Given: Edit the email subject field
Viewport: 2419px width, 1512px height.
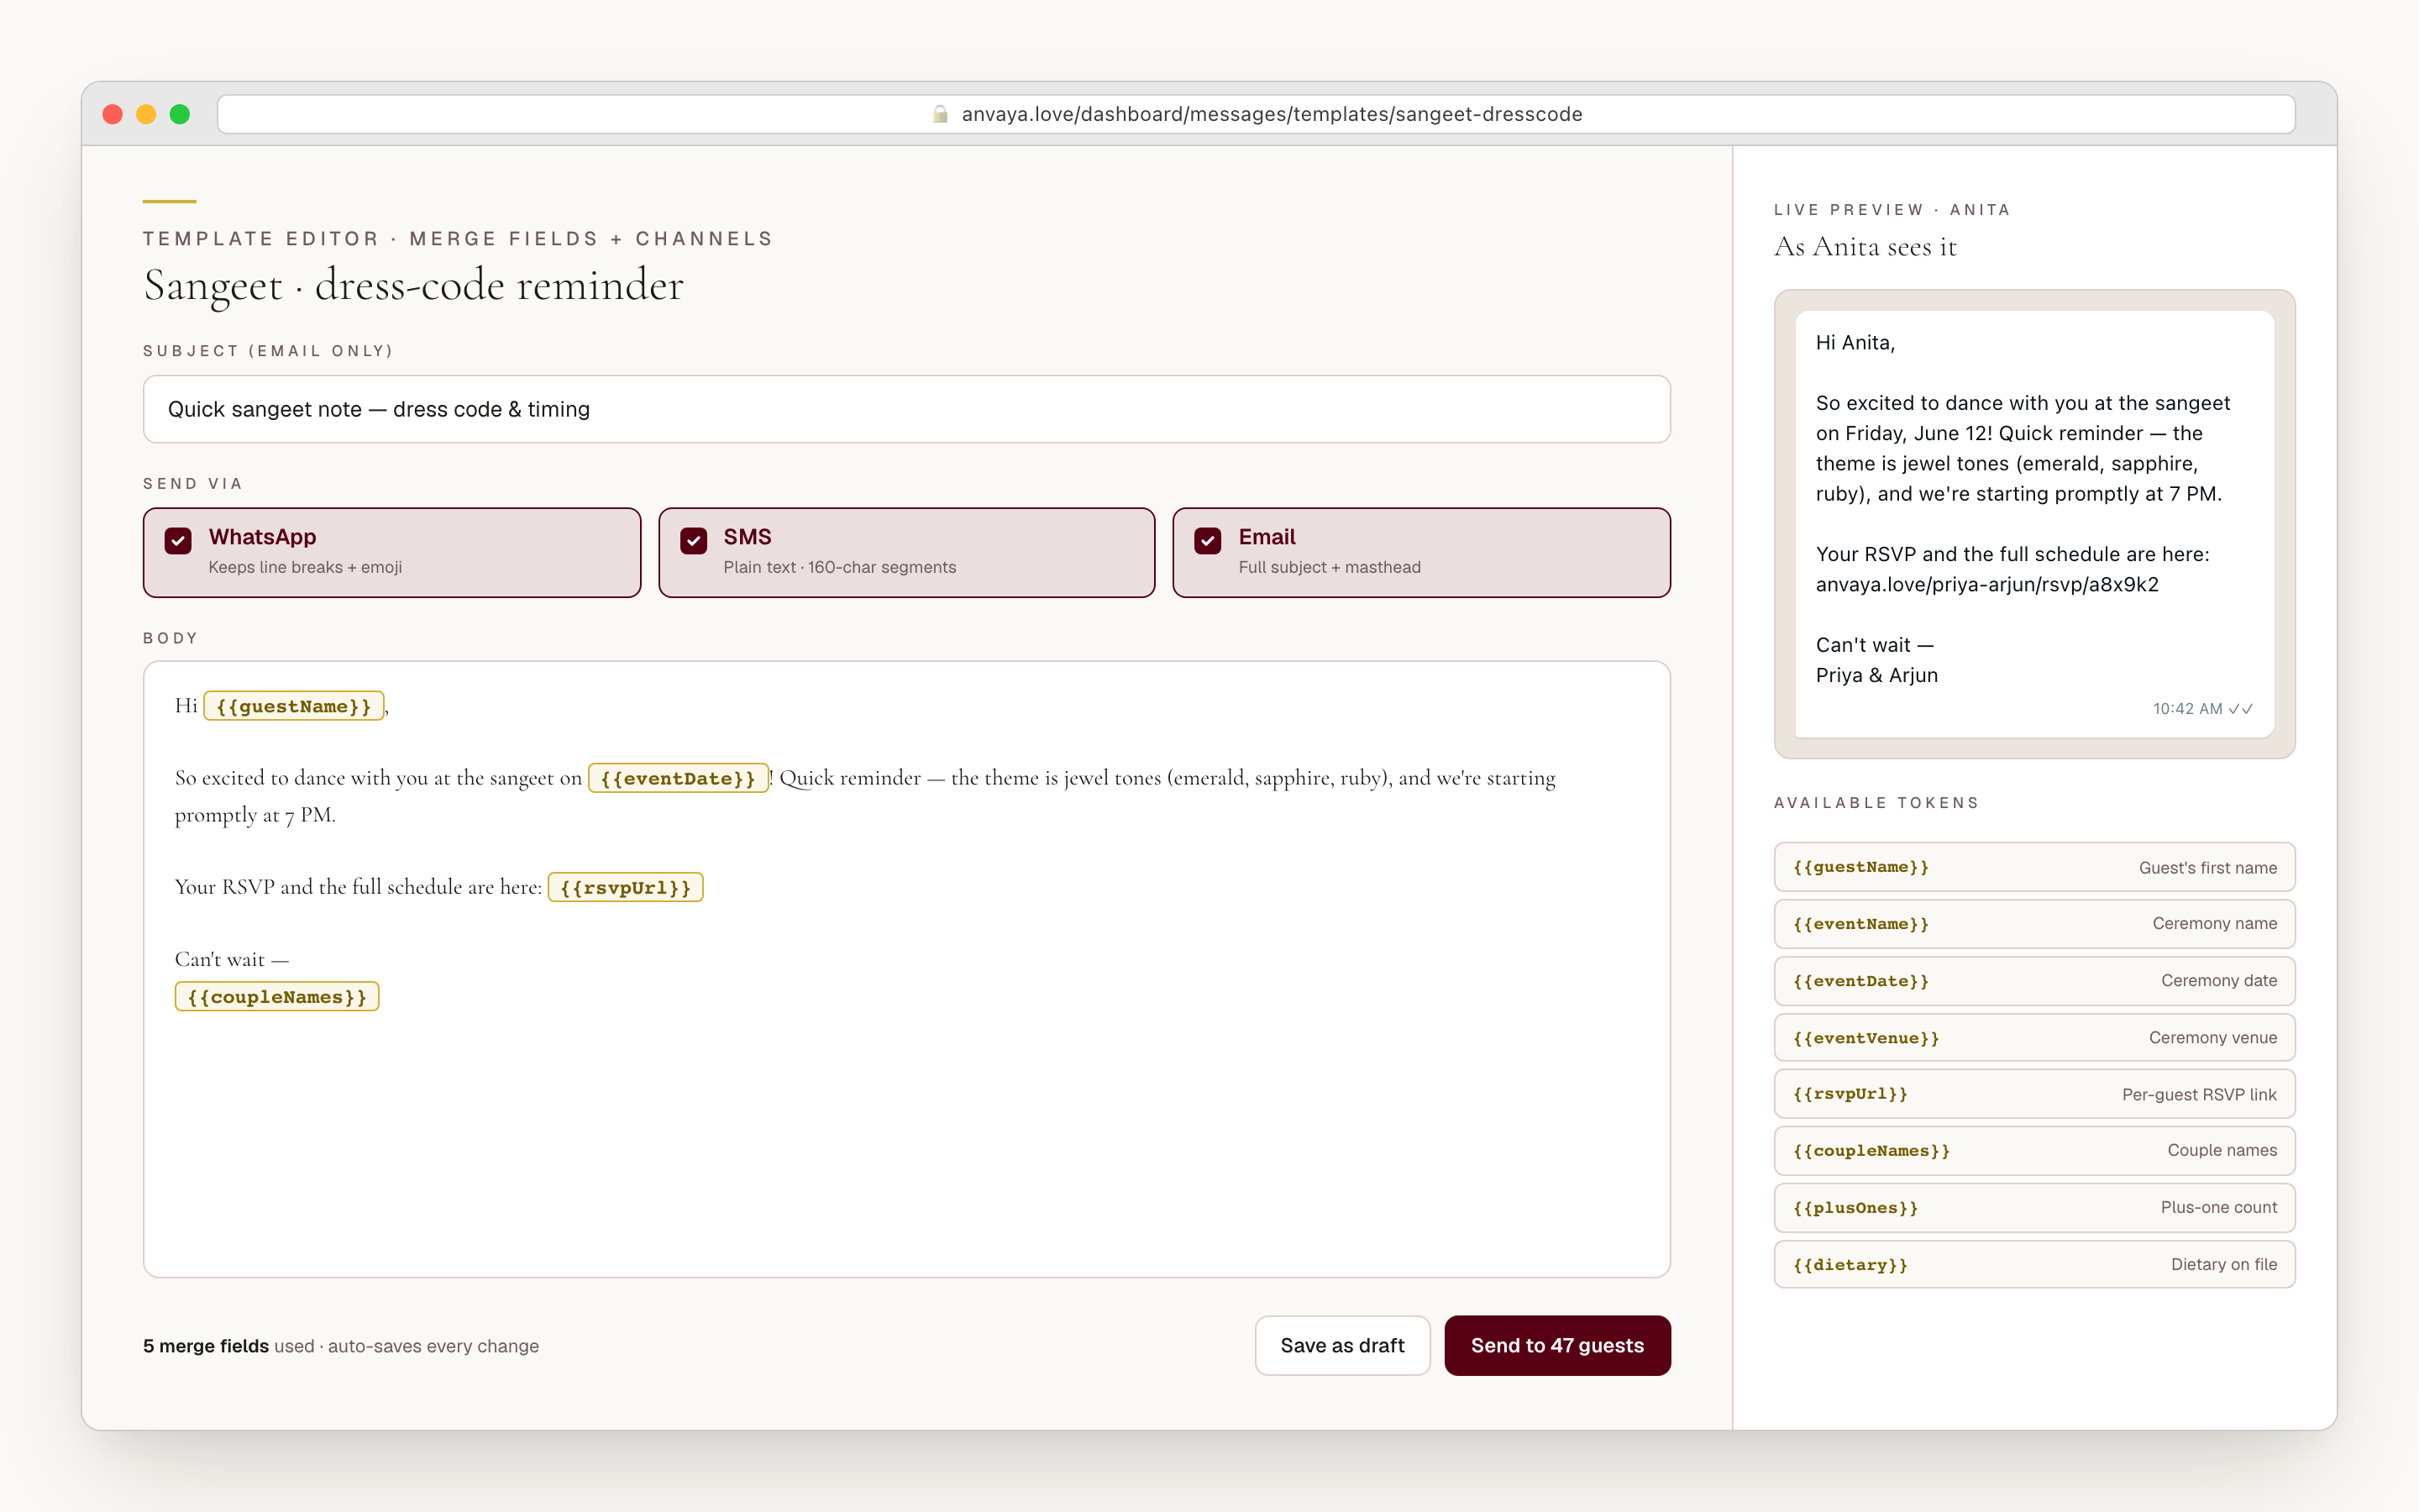Looking at the screenshot, I should point(906,409).
